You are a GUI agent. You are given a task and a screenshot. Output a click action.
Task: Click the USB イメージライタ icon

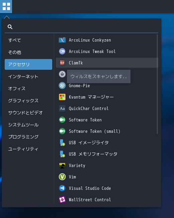point(62,143)
